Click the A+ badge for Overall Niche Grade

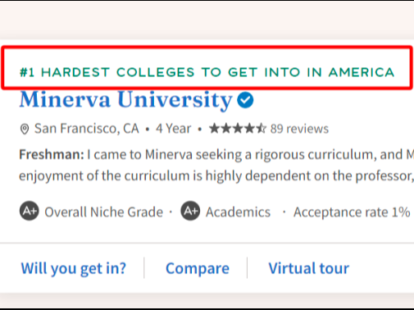pos(30,211)
